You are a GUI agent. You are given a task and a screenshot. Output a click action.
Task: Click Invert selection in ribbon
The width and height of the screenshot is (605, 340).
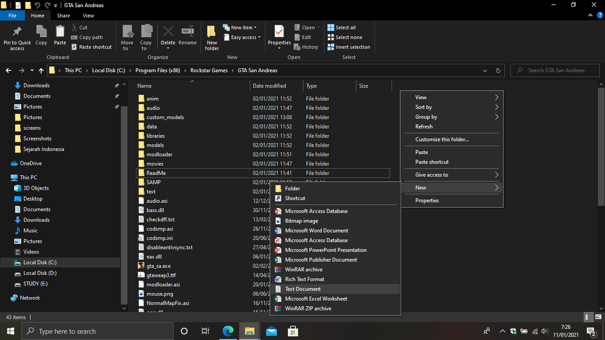tap(348, 47)
